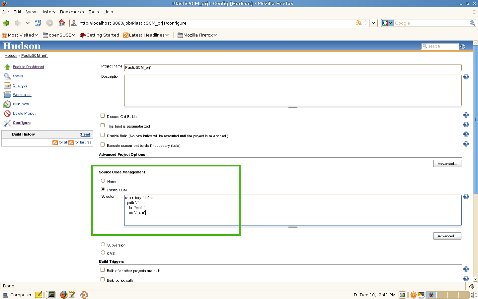
Task: Go back with the green Back arrow
Action: click(6, 23)
